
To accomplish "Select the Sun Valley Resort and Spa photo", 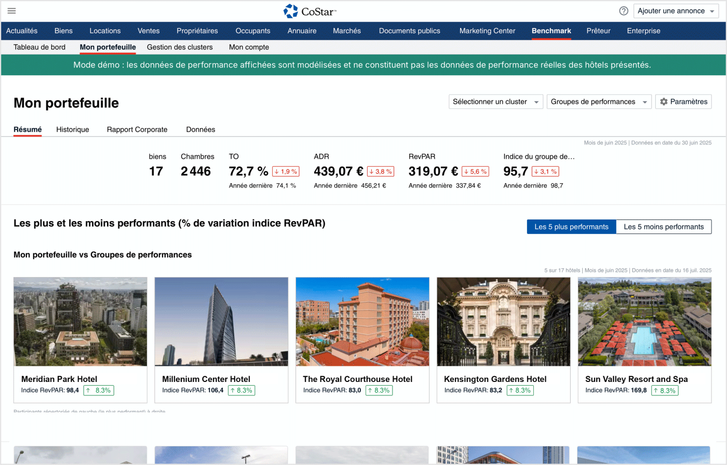I will click(644, 322).
